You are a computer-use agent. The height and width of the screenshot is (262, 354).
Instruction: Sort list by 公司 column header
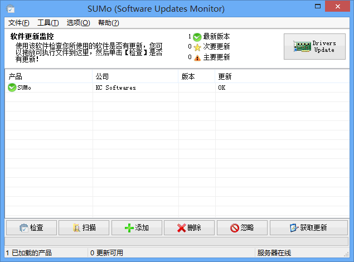135,76
